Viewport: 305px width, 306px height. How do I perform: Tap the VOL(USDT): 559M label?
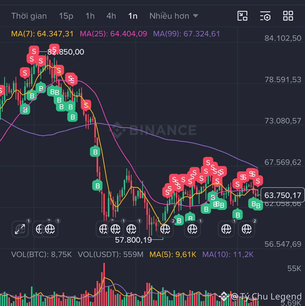111,254
